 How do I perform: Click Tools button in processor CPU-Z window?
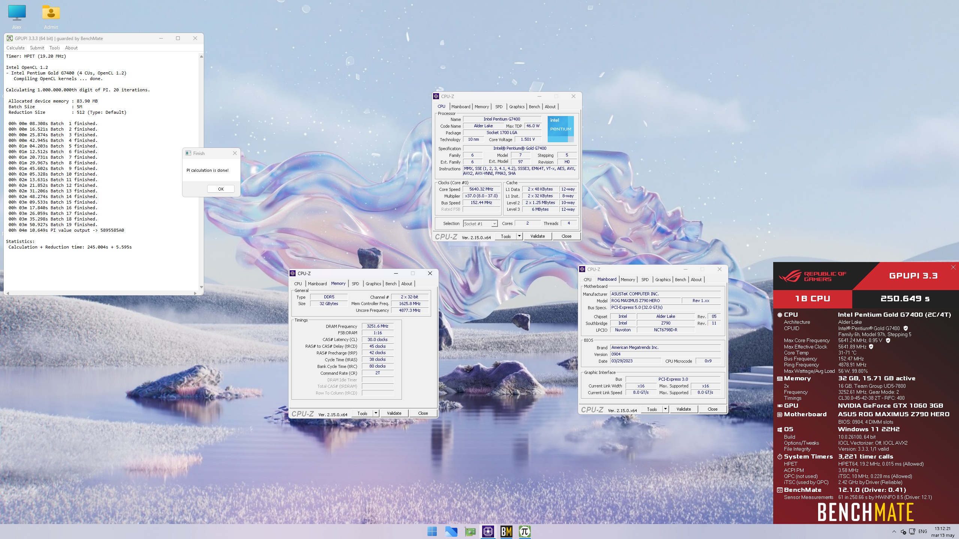[x=506, y=236]
